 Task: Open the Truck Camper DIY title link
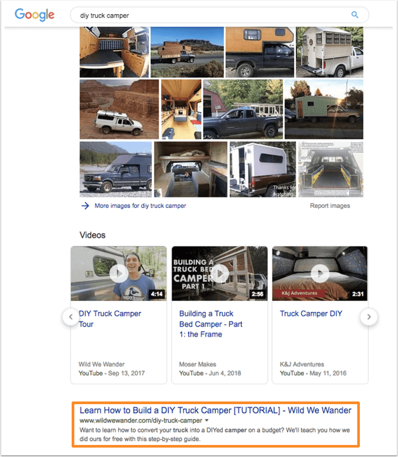311,314
